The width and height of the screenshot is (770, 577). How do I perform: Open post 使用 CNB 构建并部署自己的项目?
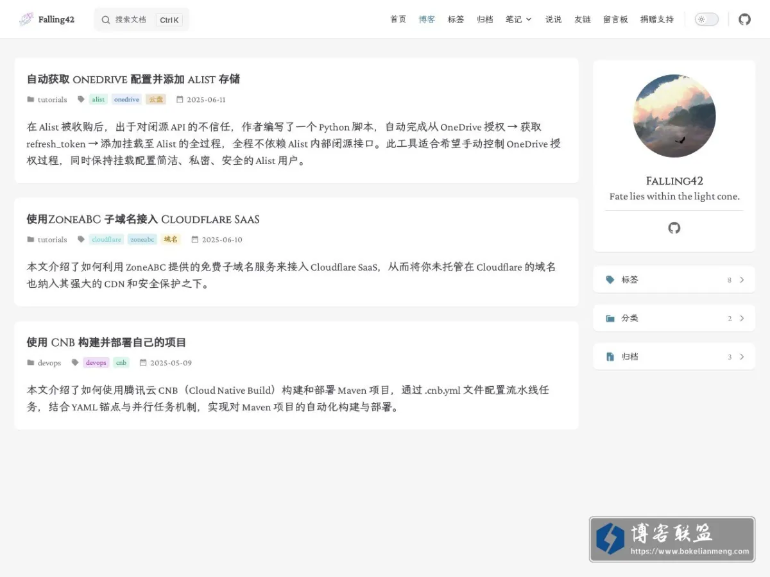[x=107, y=342]
